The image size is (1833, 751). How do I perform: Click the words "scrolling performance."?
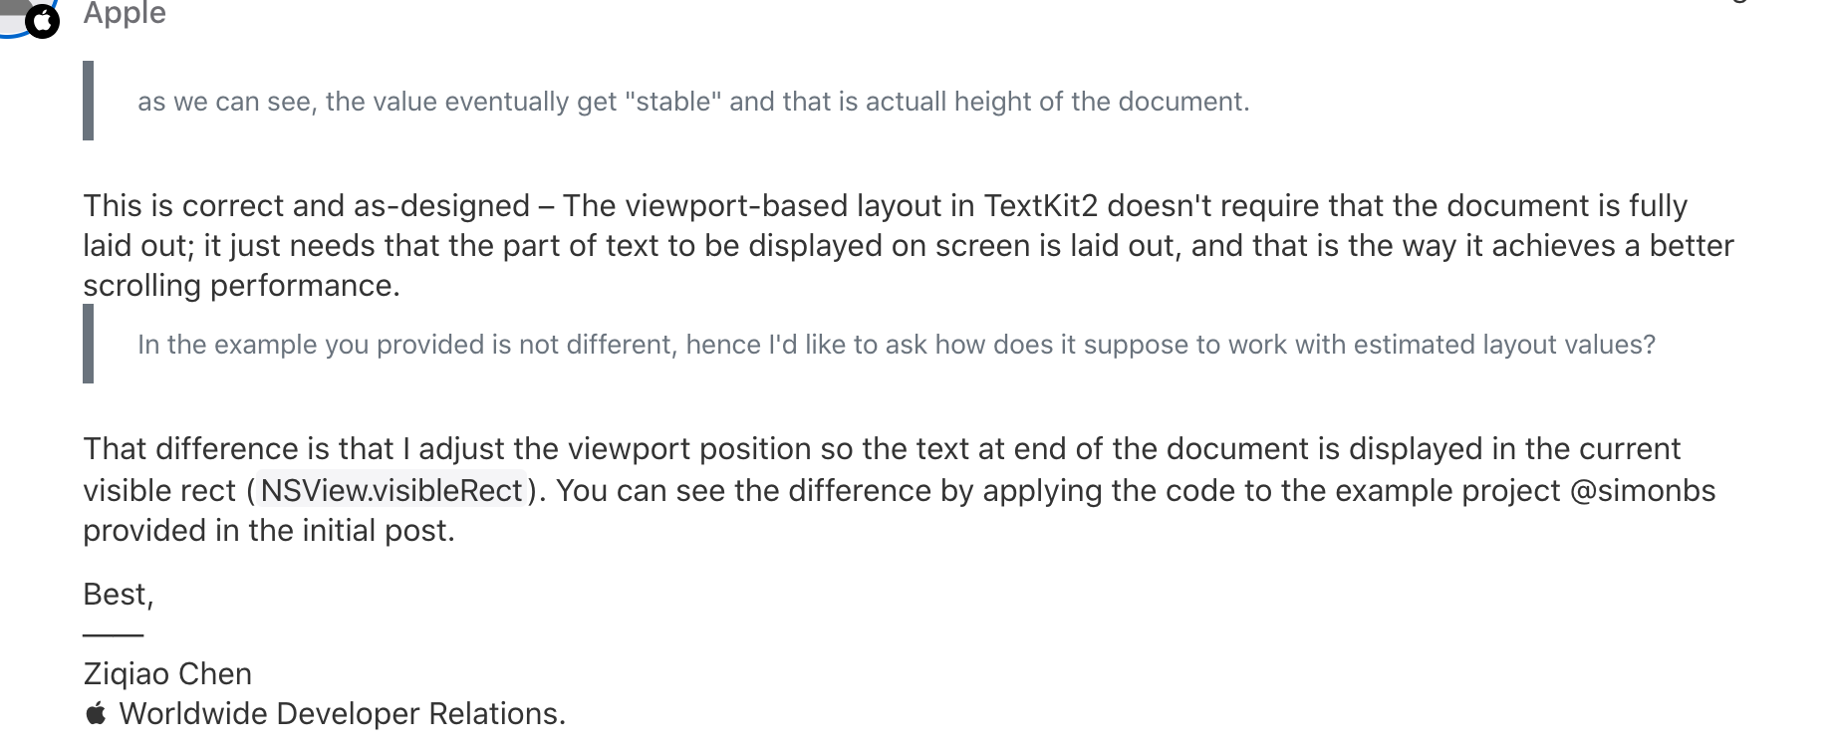242,286
